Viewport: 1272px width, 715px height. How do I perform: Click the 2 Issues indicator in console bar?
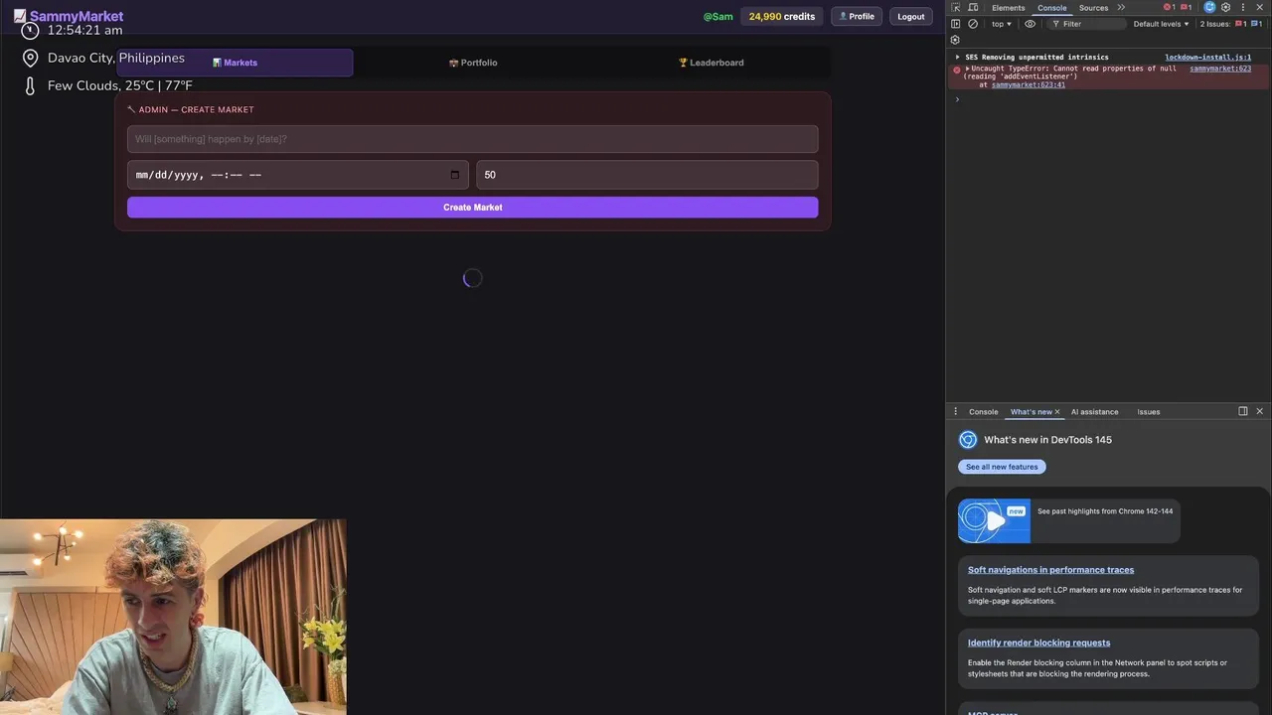click(x=1230, y=24)
